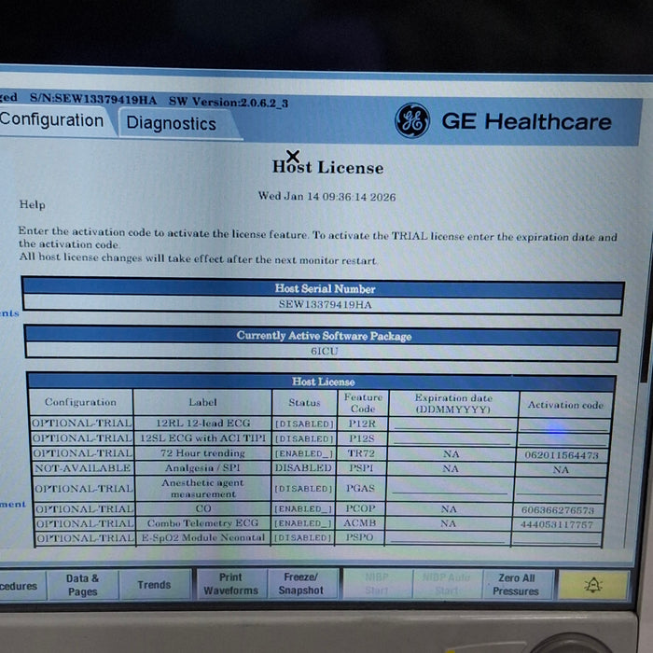Open Data & Pages menu
653x653 pixels.
click(82, 585)
